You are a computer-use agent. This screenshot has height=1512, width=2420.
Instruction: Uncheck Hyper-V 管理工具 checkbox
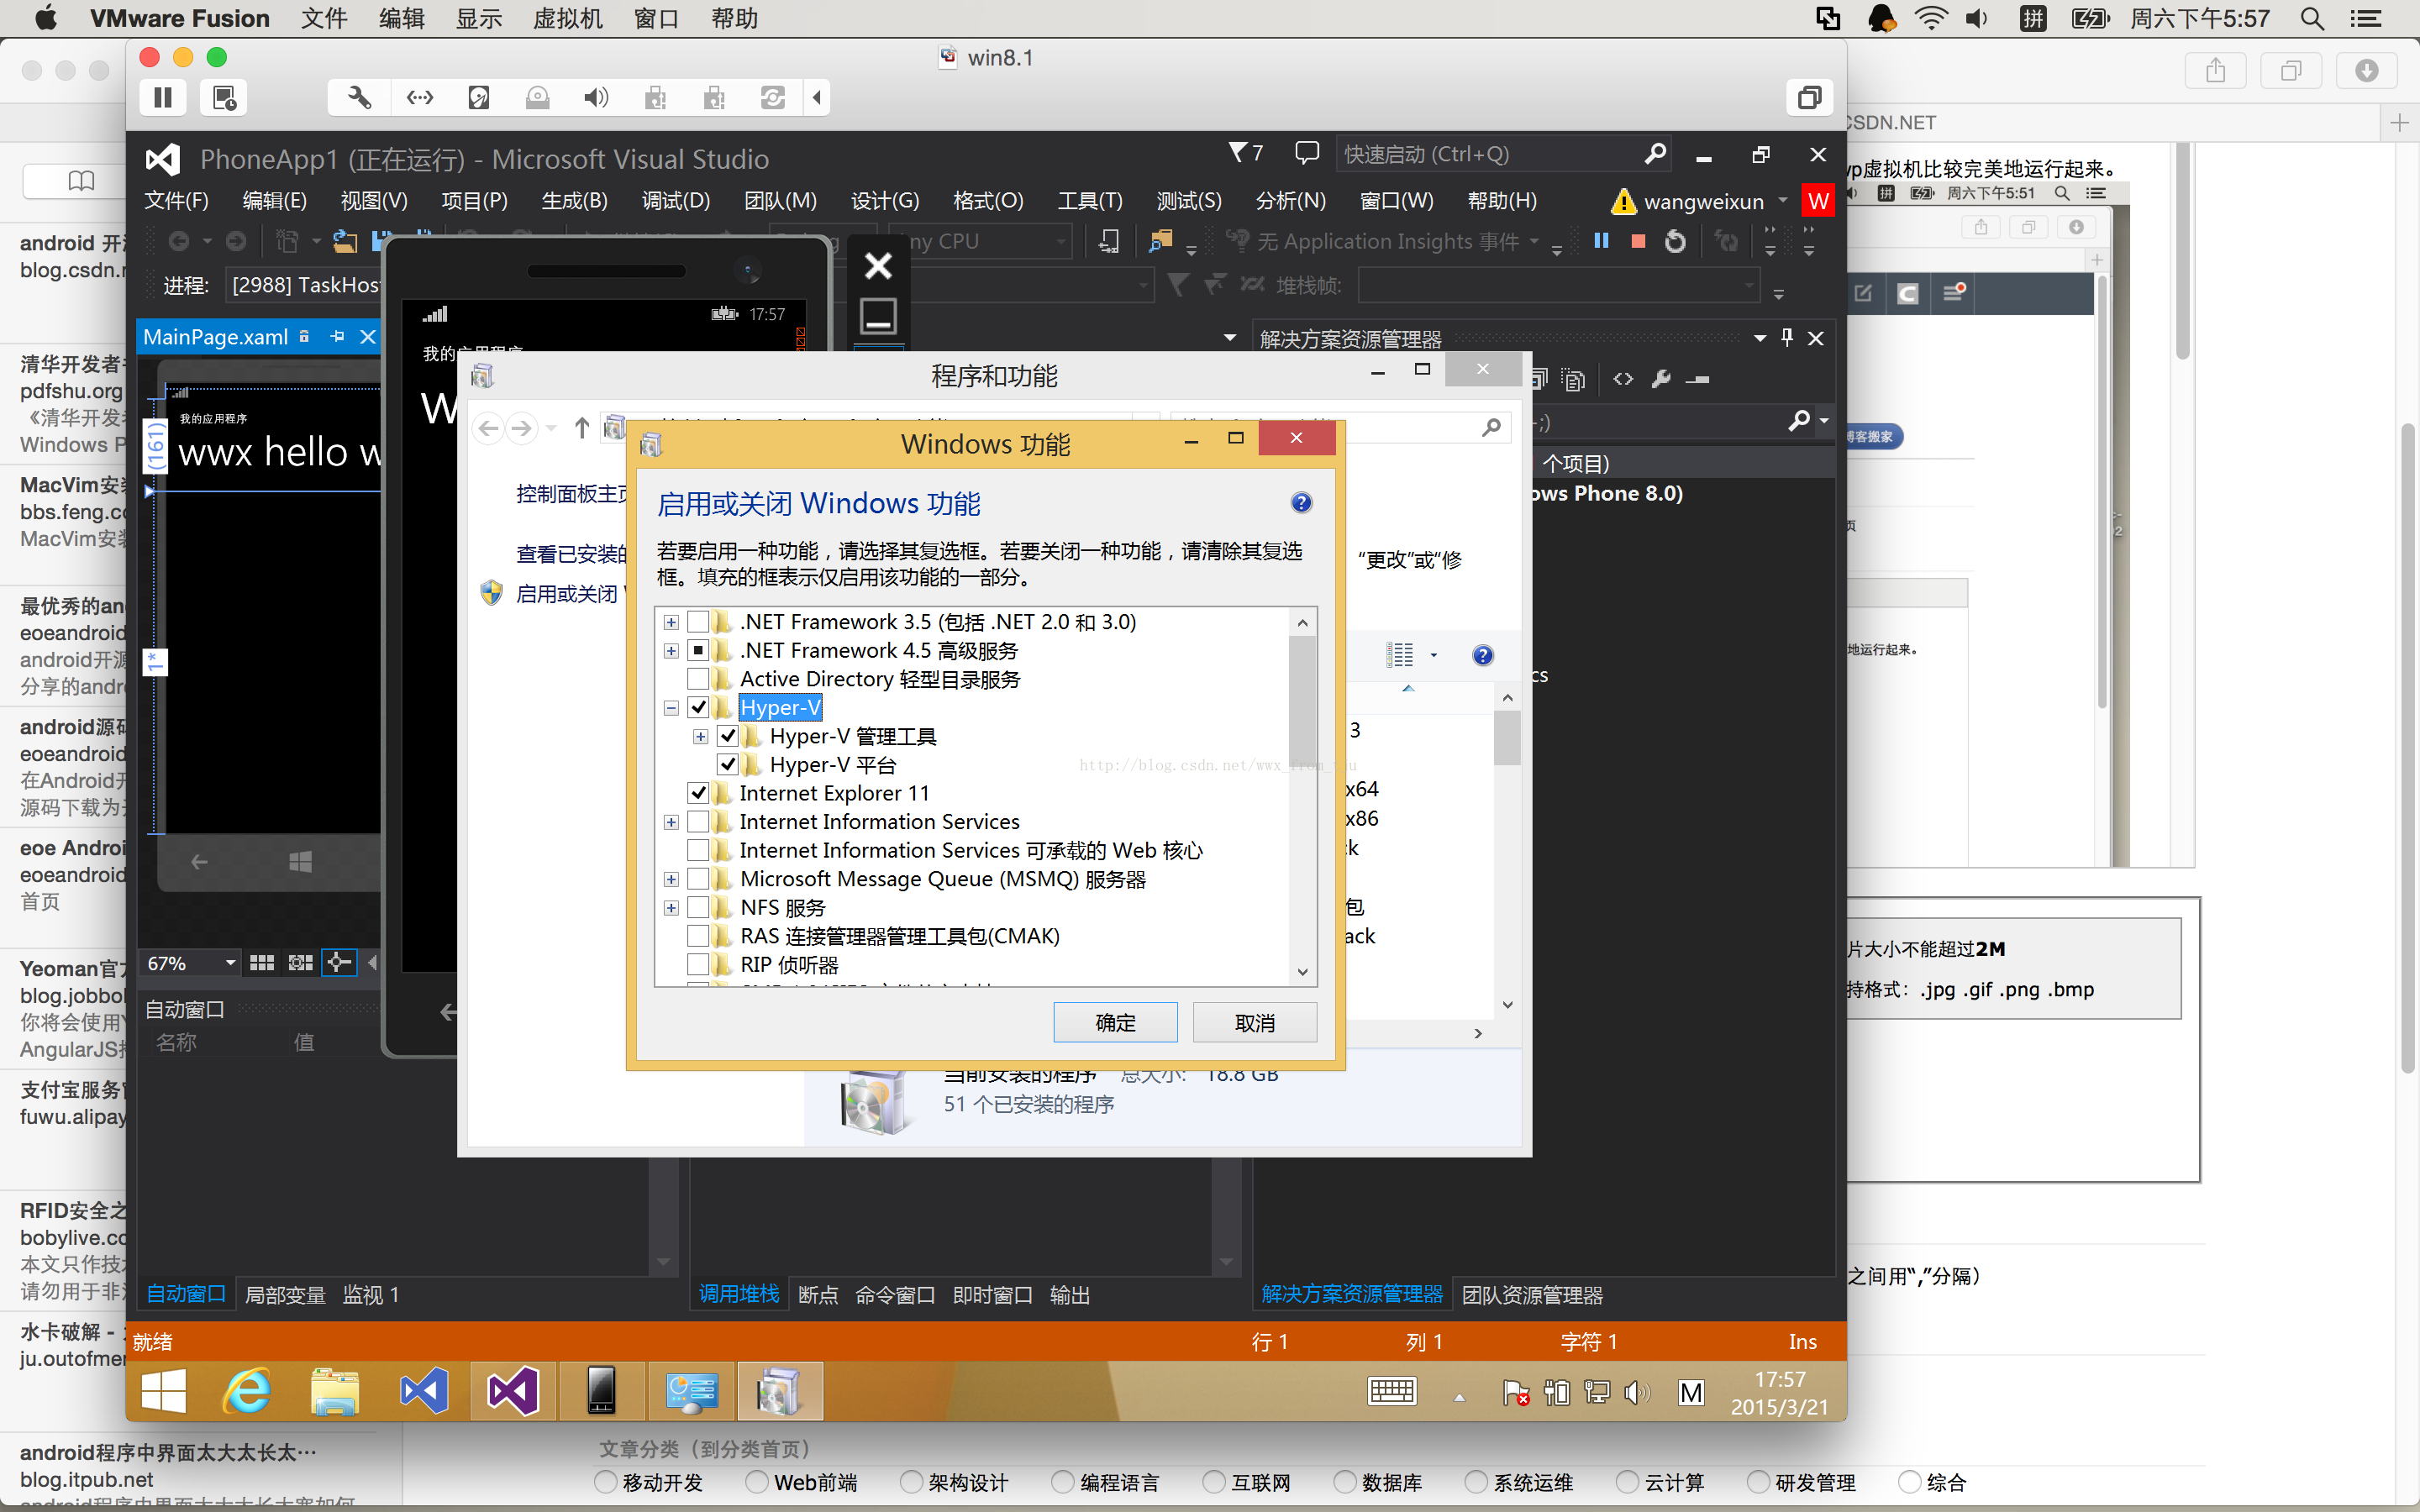pyautogui.click(x=728, y=736)
